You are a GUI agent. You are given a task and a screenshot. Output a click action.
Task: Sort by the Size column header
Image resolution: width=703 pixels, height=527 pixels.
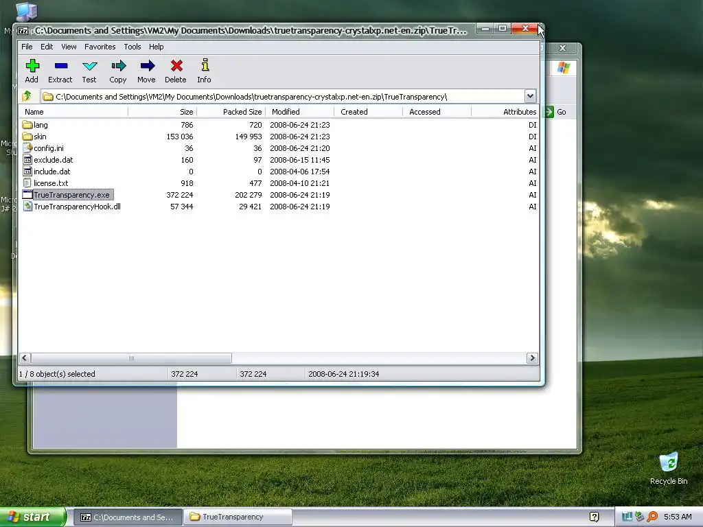click(162, 112)
